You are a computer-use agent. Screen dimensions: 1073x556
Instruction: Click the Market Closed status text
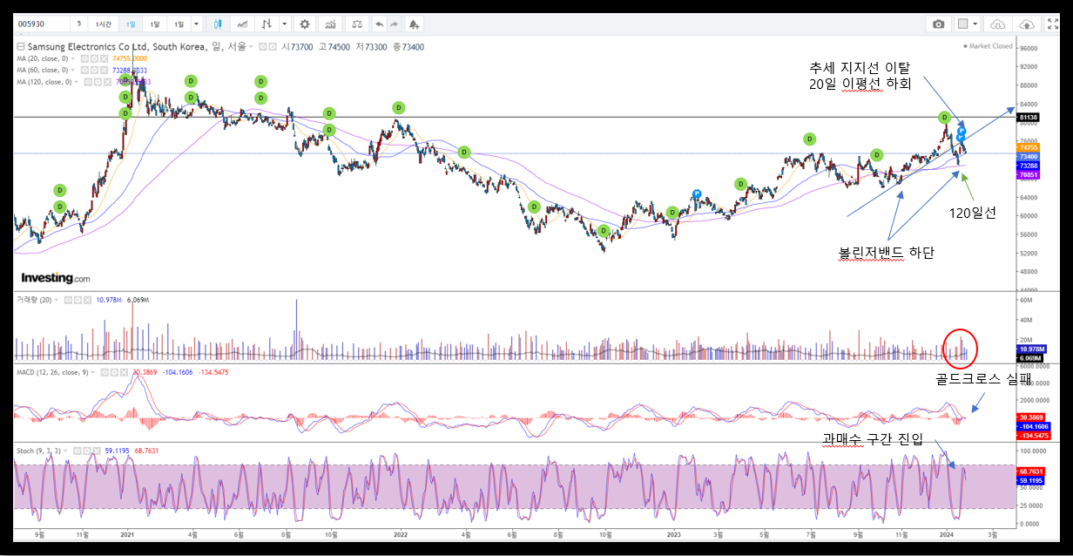tap(990, 46)
